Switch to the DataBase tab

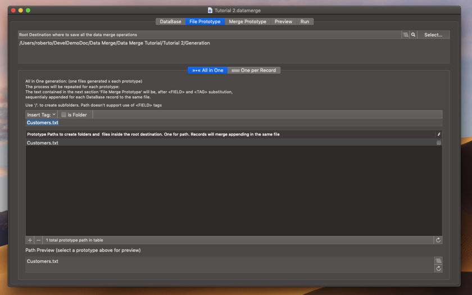(x=170, y=21)
